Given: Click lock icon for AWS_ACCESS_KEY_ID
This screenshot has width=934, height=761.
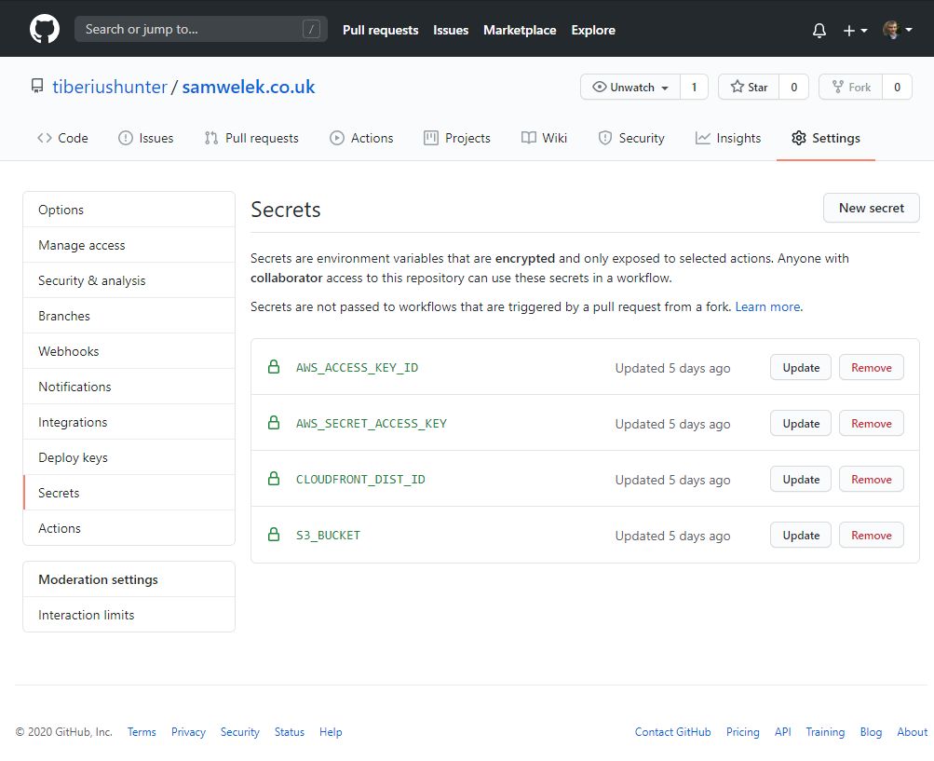Looking at the screenshot, I should (x=274, y=367).
